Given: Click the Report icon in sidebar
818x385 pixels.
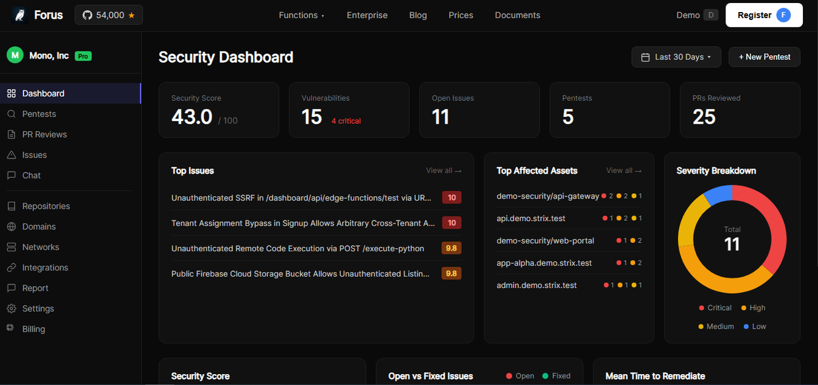Looking at the screenshot, I should [12, 288].
